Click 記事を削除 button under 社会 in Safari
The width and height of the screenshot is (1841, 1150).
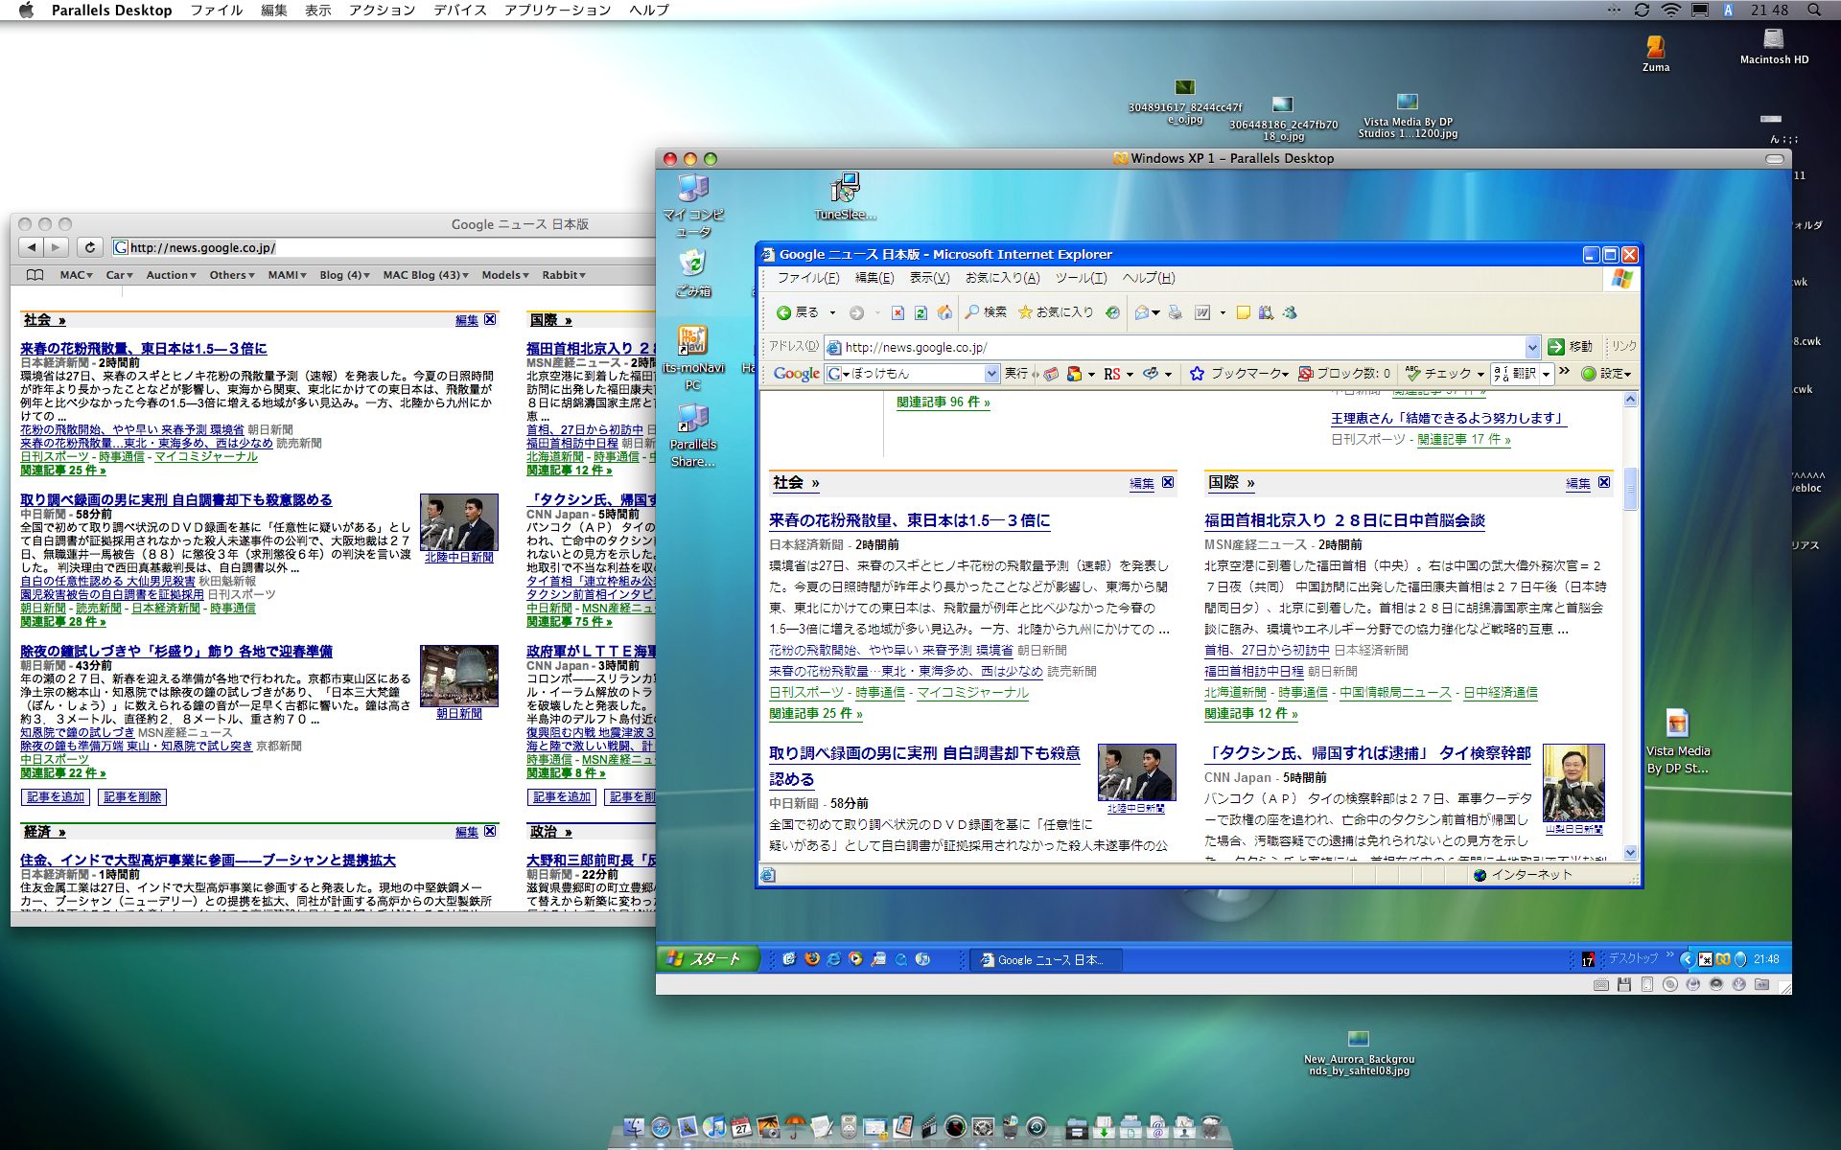132,796
